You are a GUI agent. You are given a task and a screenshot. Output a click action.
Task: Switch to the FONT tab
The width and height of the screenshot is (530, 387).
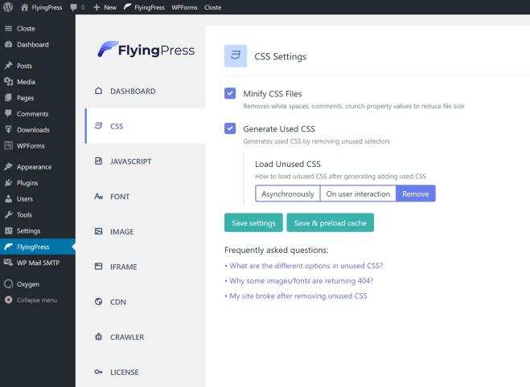point(146,197)
